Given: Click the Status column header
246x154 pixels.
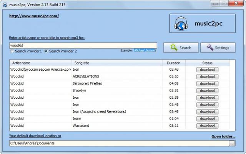Looking at the screenshot, I should [207, 63].
